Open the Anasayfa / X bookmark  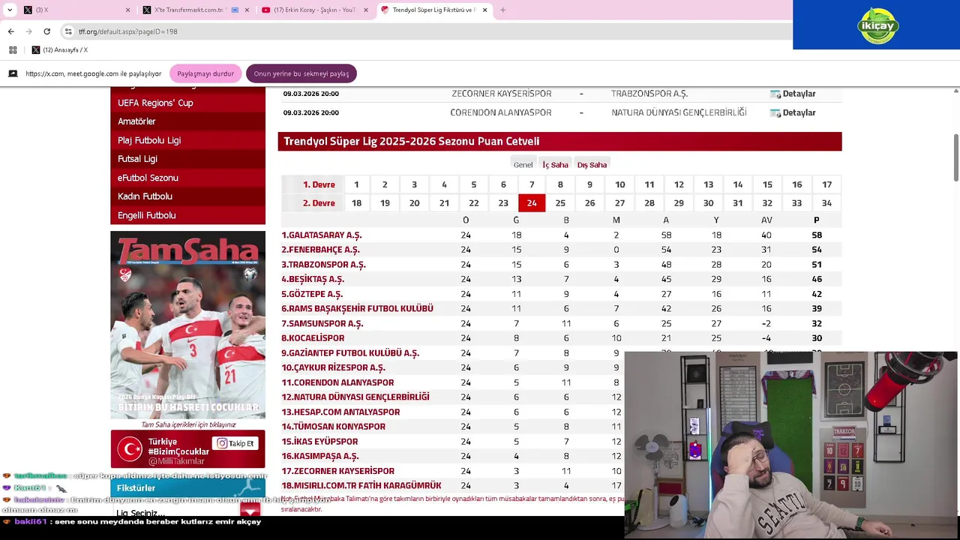point(60,50)
